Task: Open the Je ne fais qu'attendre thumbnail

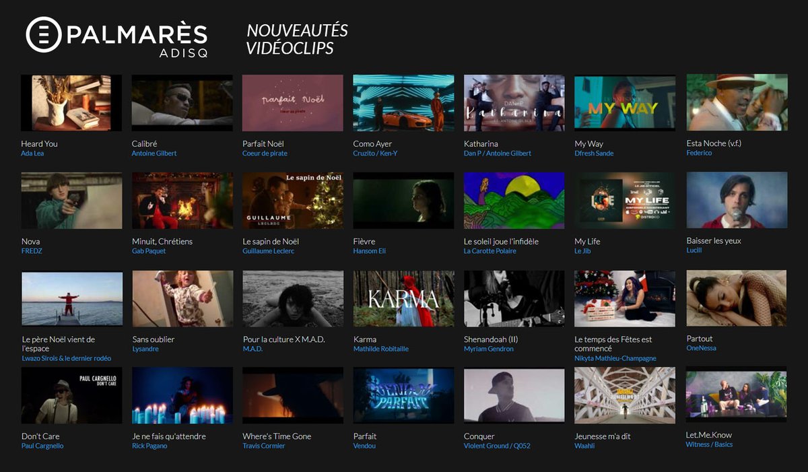Action: pyautogui.click(x=182, y=396)
